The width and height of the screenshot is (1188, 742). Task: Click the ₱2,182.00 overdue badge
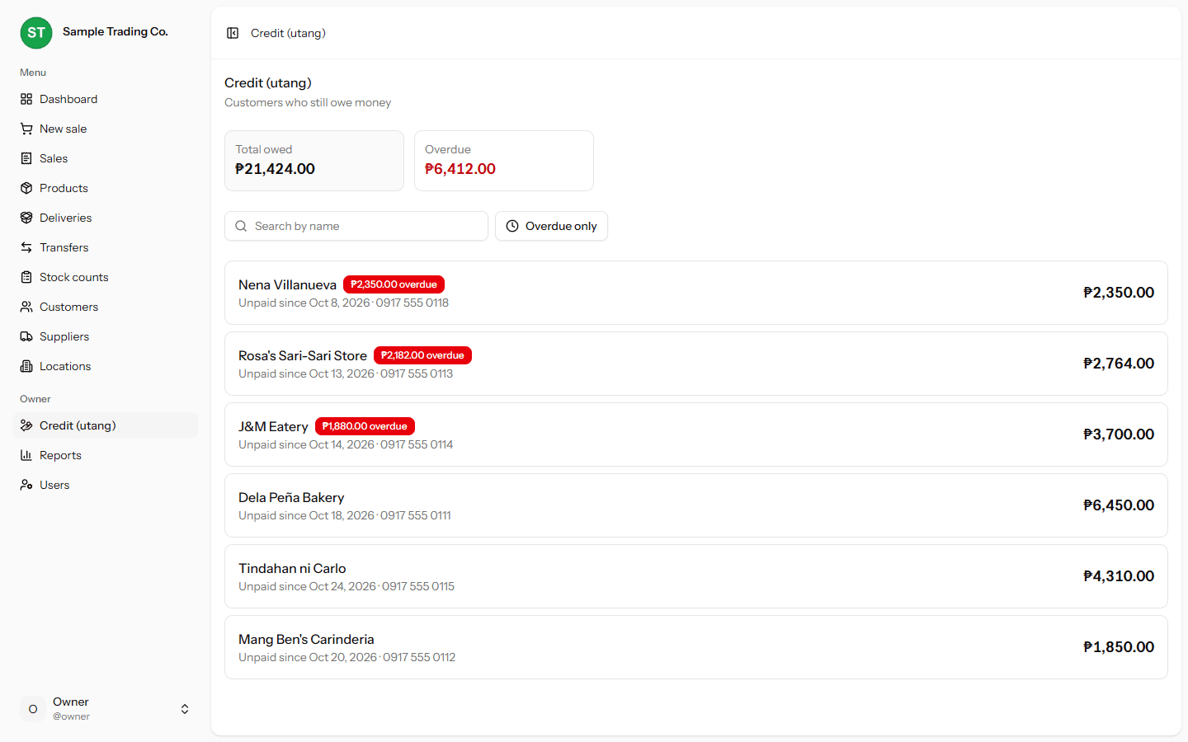point(422,355)
